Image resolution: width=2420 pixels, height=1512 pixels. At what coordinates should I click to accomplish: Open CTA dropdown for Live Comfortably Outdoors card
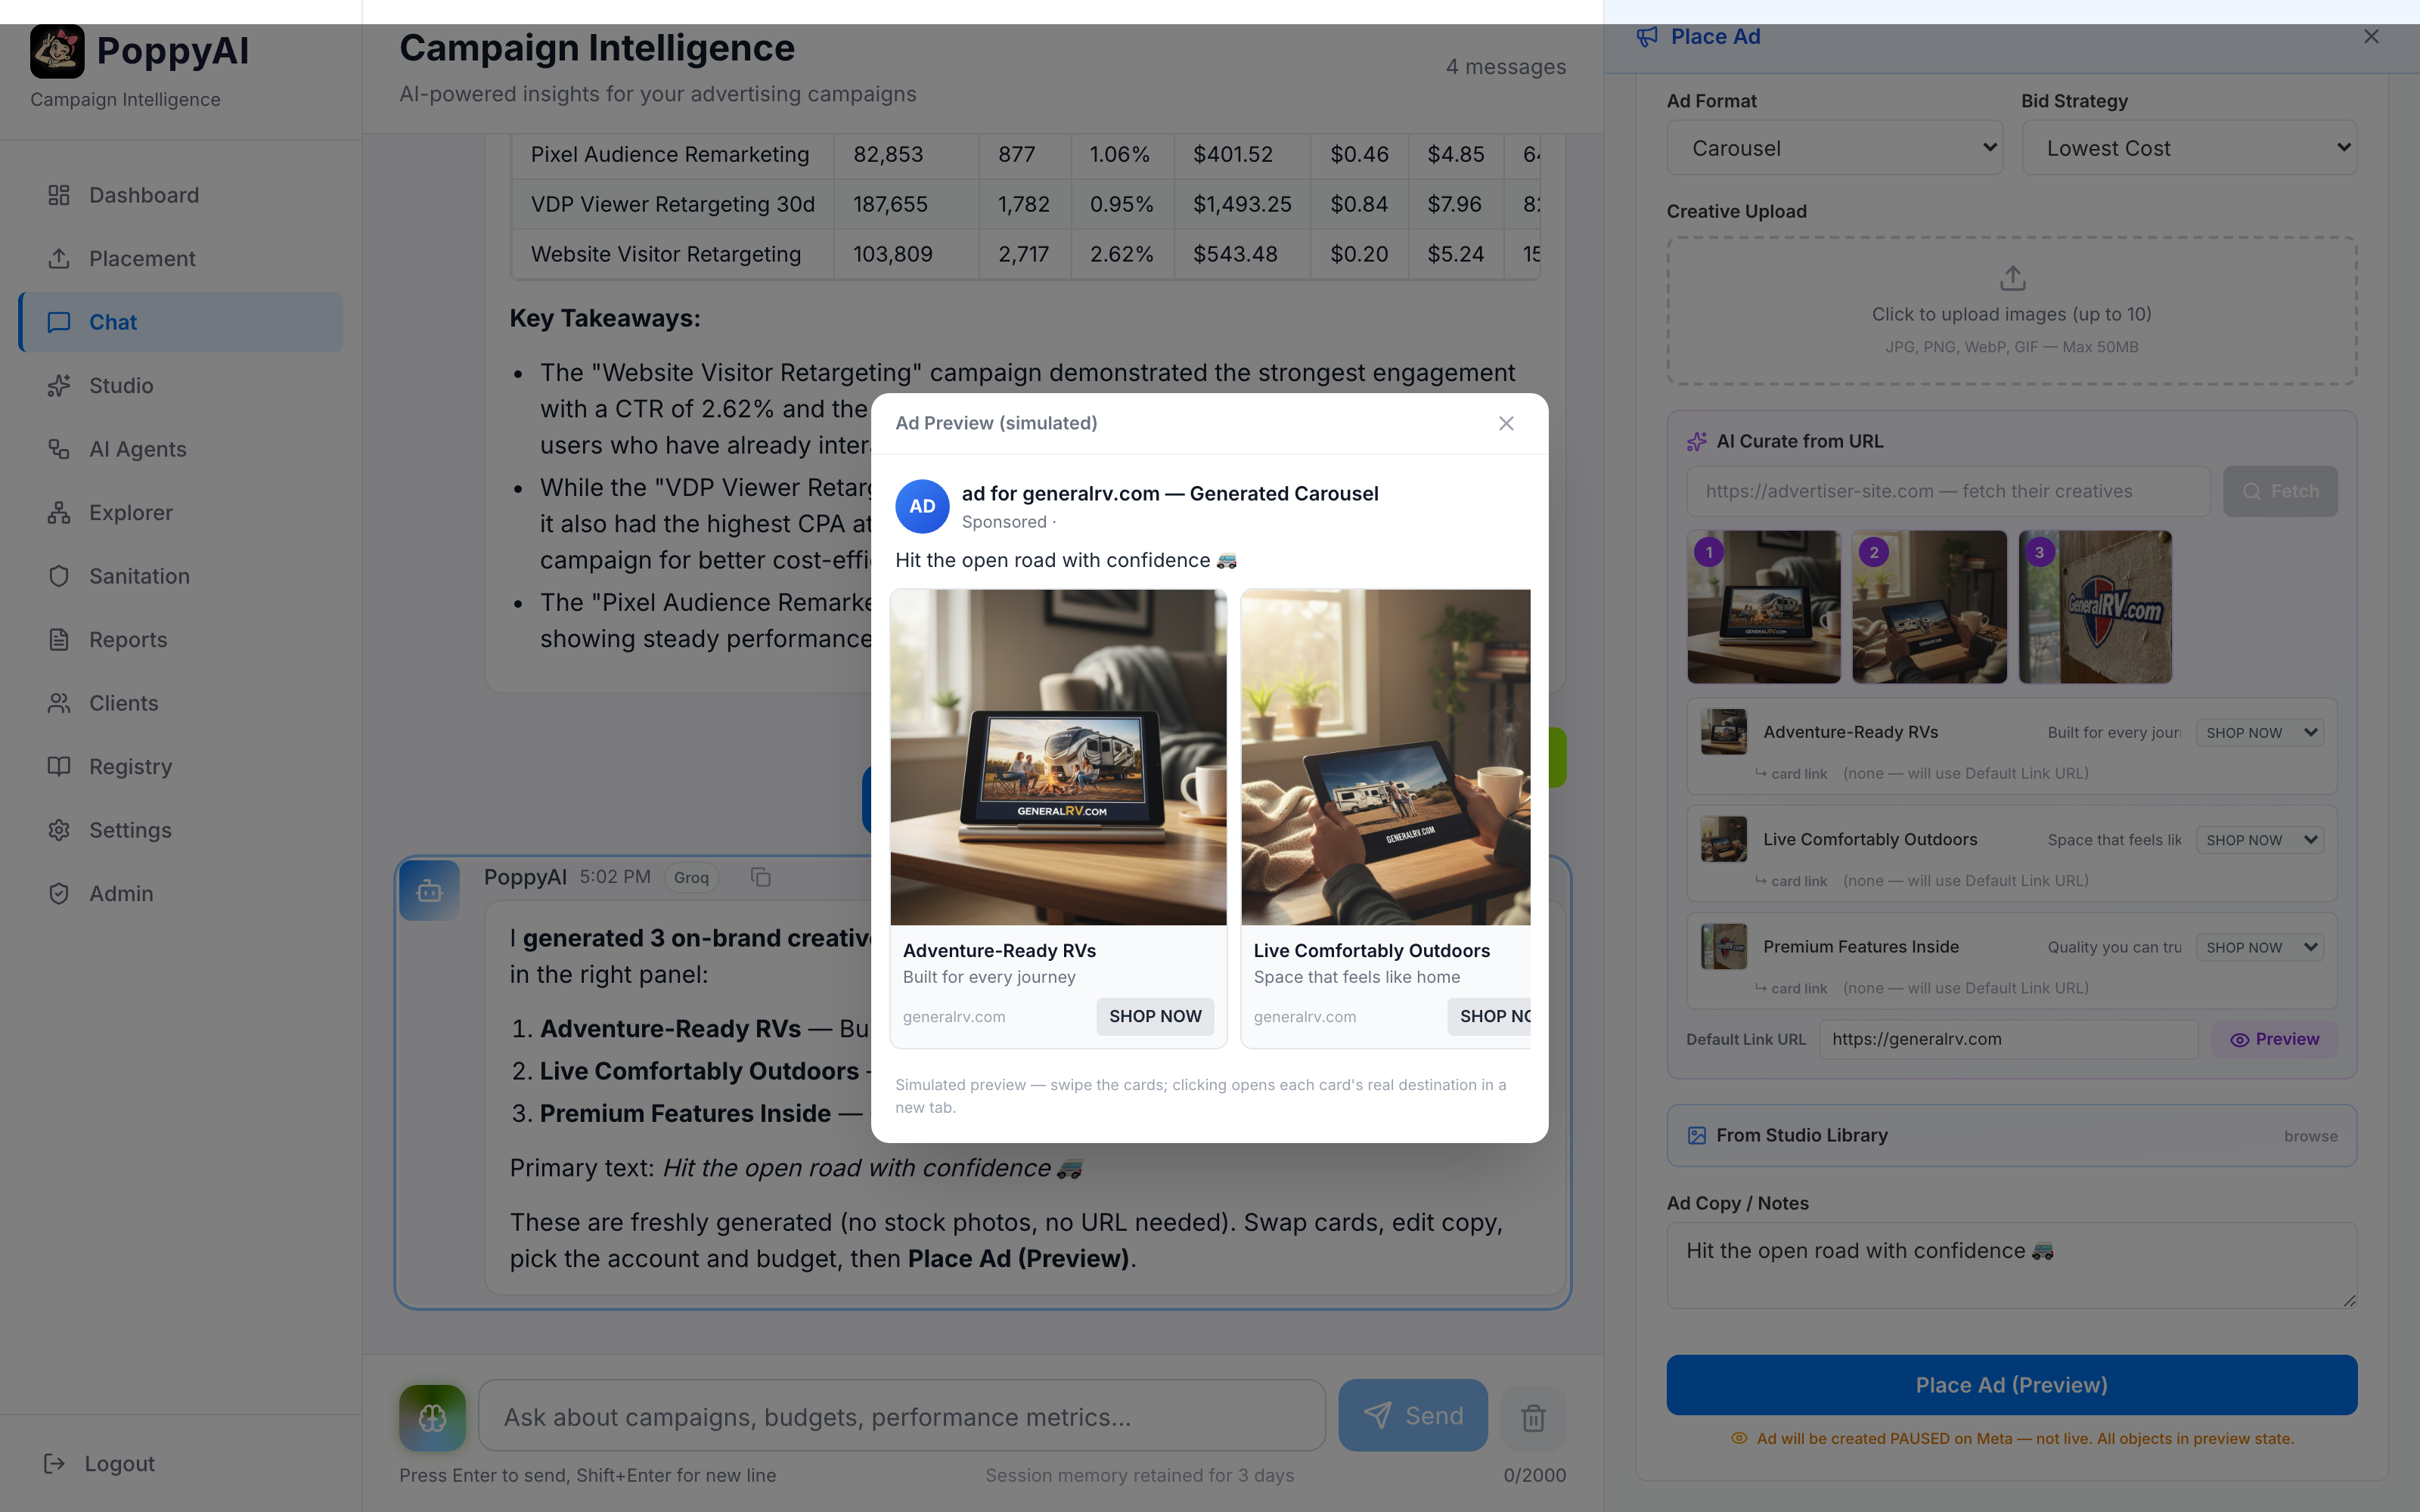pyautogui.click(x=2260, y=840)
